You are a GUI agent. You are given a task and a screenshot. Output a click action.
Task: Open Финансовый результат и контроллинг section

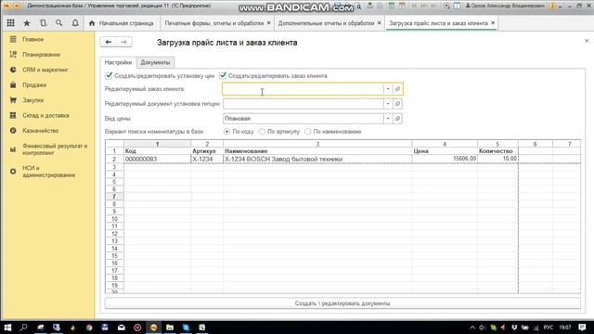click(55, 149)
